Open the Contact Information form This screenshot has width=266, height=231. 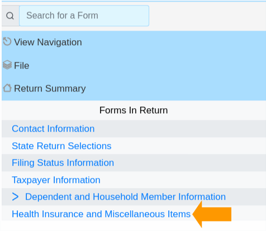click(53, 129)
